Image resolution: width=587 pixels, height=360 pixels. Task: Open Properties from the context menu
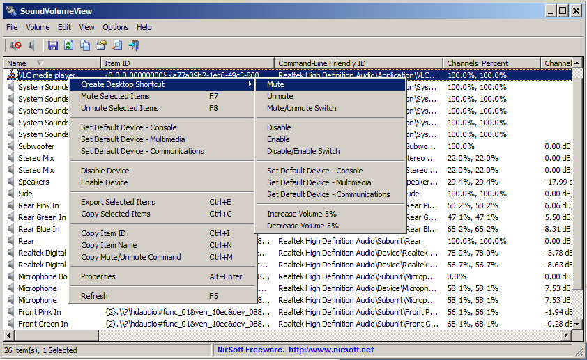pyautogui.click(x=162, y=276)
